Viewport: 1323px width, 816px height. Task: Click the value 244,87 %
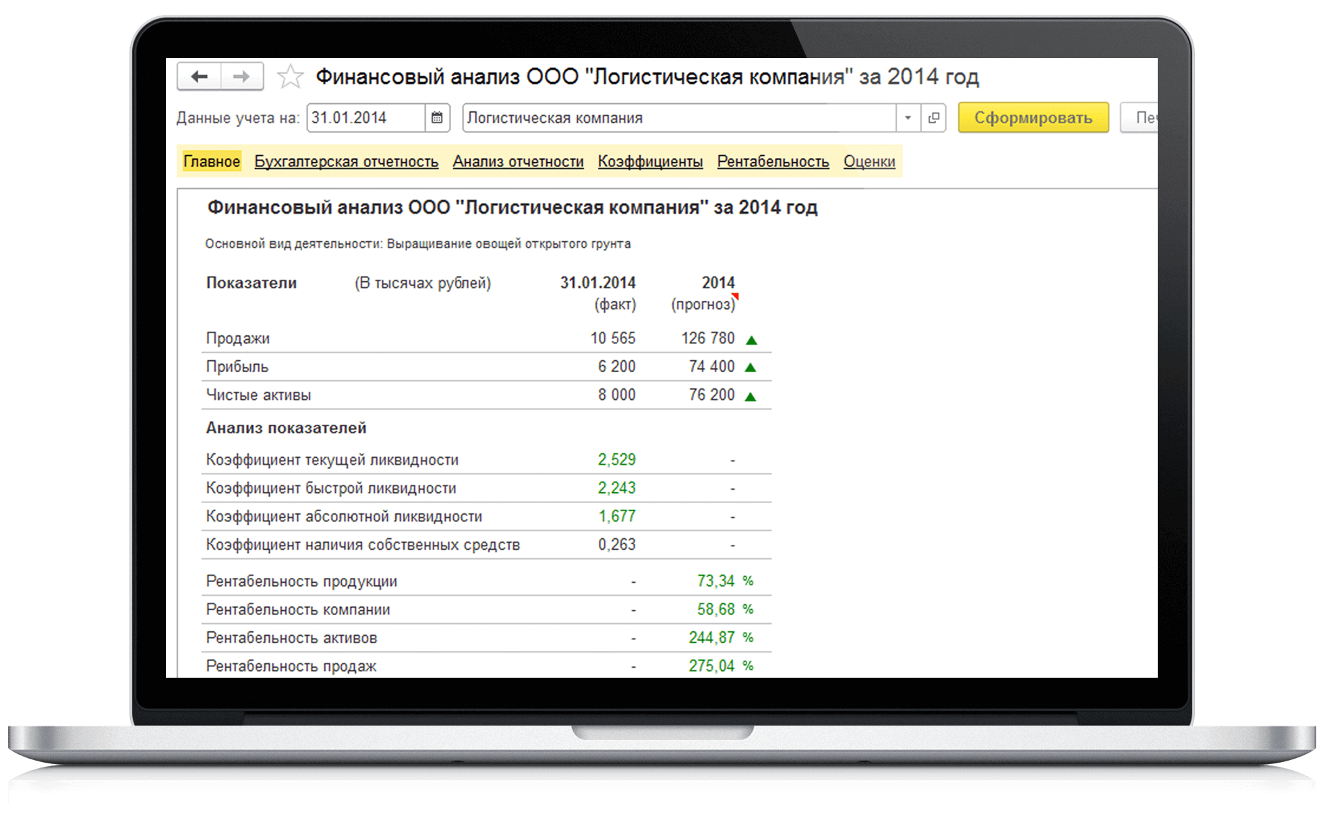721,638
